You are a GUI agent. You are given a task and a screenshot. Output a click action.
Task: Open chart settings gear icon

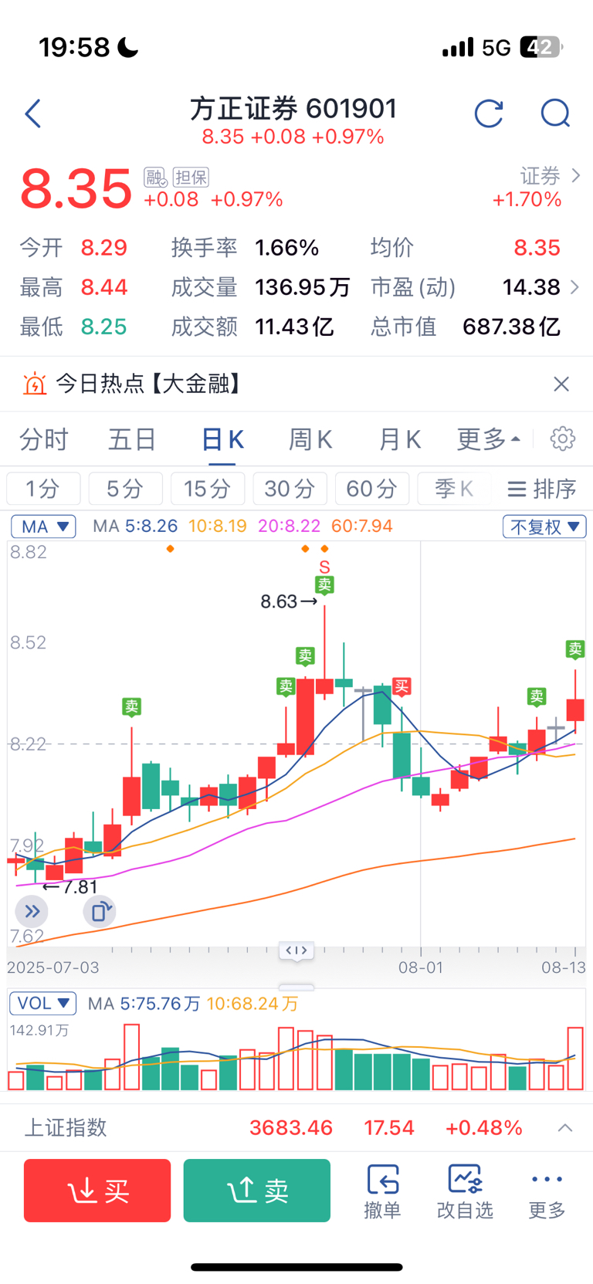point(563,439)
